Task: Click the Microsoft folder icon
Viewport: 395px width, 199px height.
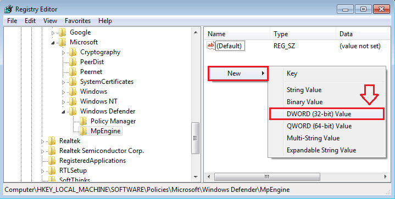Action: coord(63,42)
